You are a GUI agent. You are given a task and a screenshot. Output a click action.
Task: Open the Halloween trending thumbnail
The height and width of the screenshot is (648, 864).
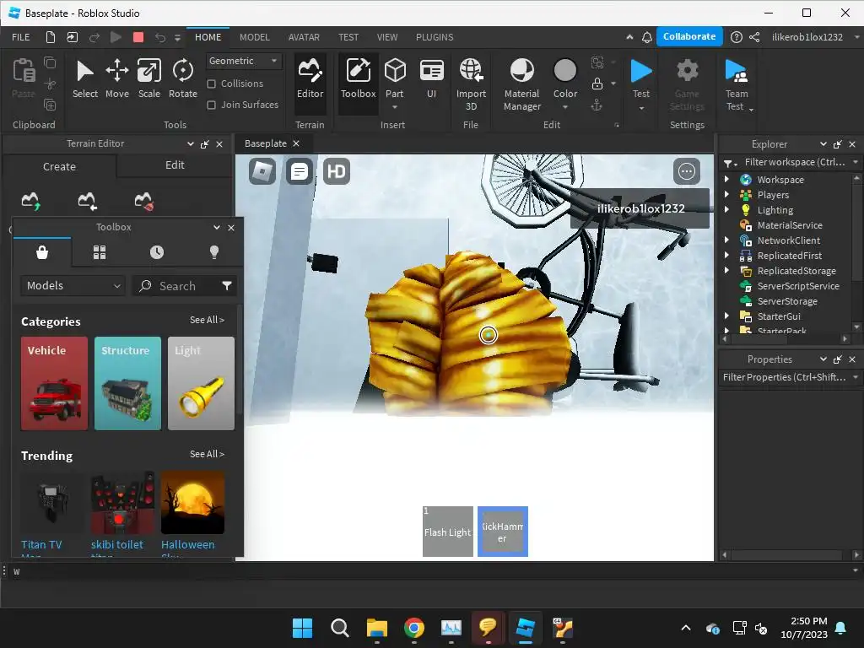pos(192,503)
